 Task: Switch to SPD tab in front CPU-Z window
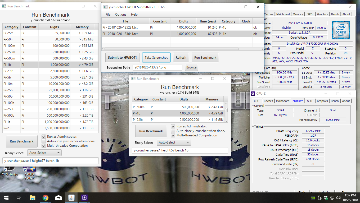point(310,101)
